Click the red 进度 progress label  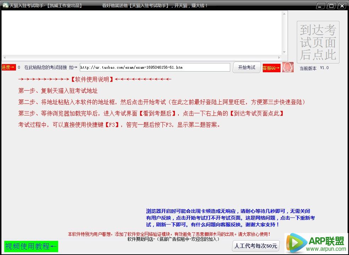[9, 67]
